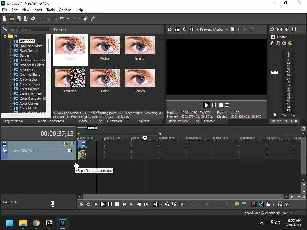Open the video track 1 hamburger menu

coord(4,144)
